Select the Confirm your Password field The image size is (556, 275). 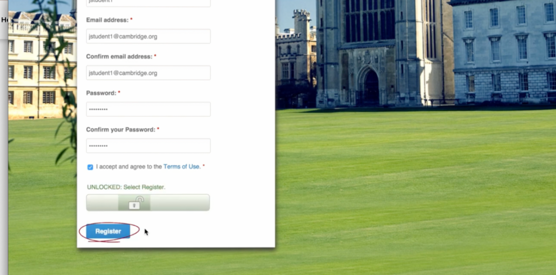(148, 145)
